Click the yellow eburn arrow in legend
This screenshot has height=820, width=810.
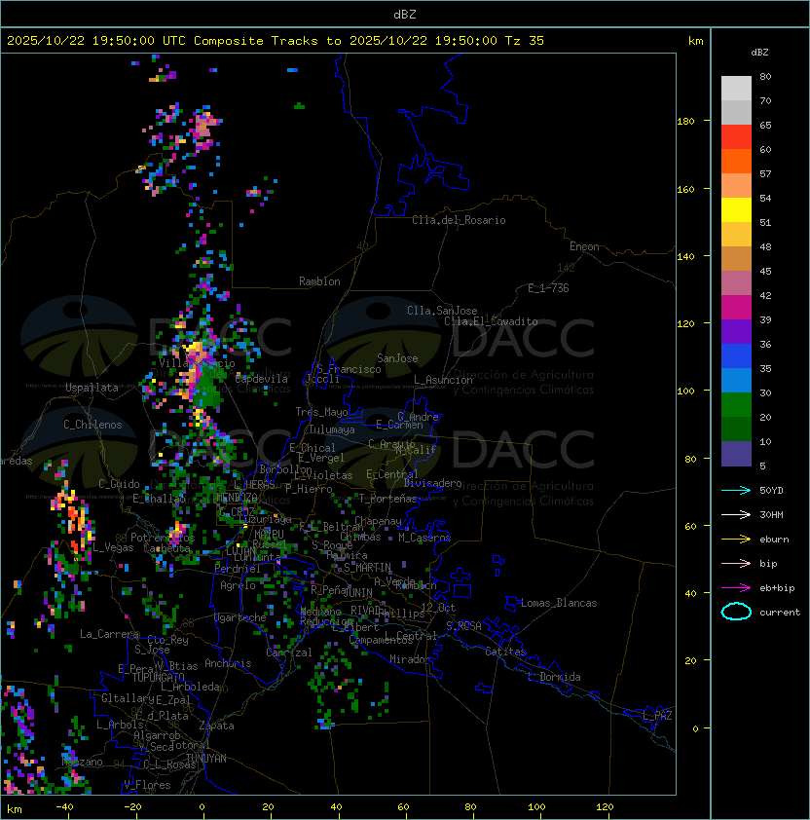(x=736, y=540)
